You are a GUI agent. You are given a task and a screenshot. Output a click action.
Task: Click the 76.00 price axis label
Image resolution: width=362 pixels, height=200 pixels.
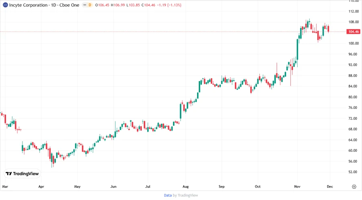point(354,108)
